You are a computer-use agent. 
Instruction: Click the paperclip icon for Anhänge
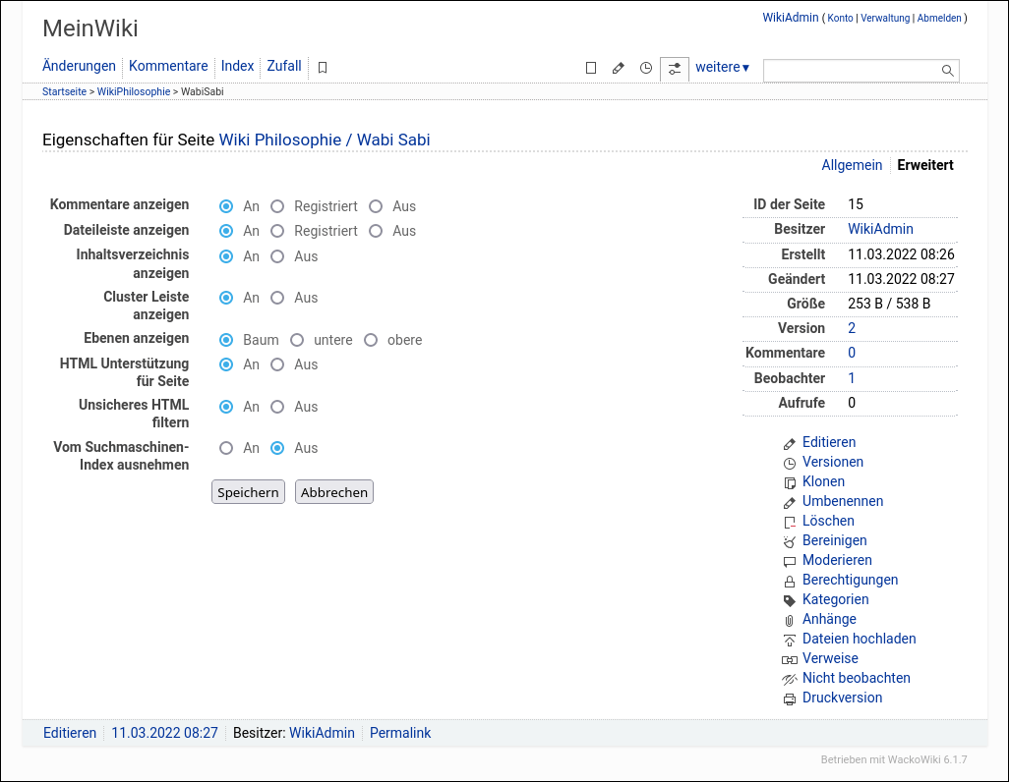(789, 620)
